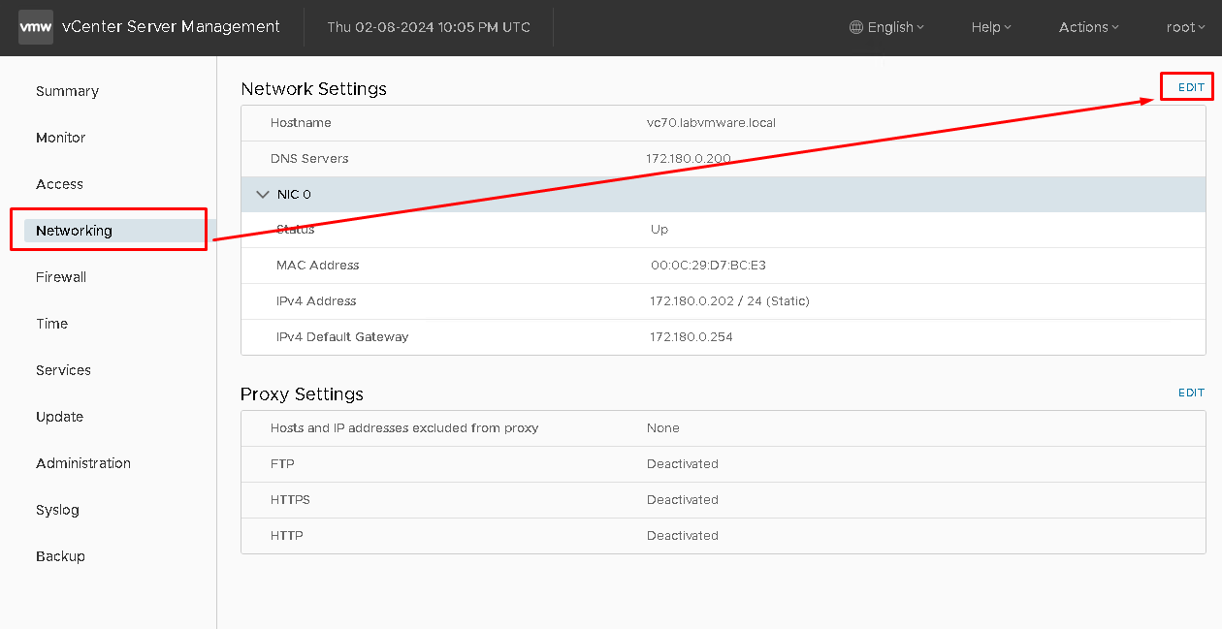The height and width of the screenshot is (629, 1222).
Task: Open Administration in the sidebar
Action: click(x=83, y=463)
